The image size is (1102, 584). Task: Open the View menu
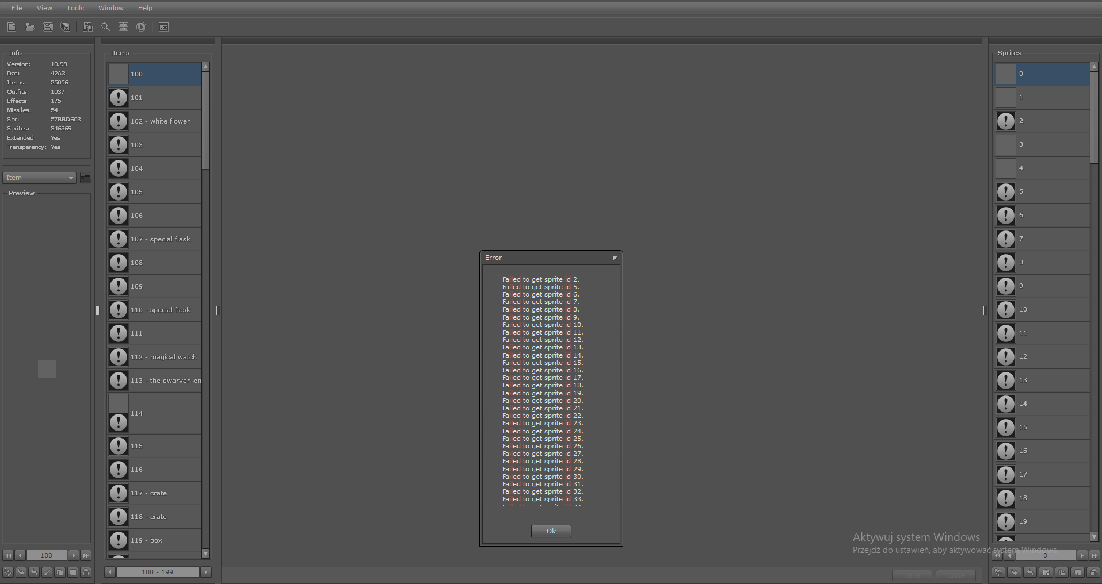pos(44,8)
